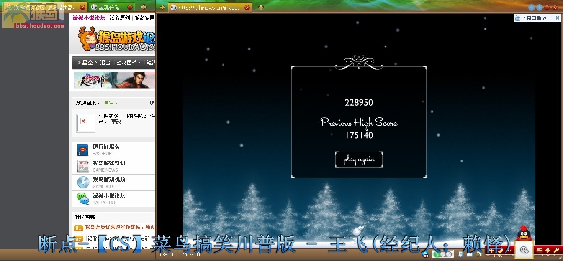Open the IME wrench settings icon

(556, 250)
